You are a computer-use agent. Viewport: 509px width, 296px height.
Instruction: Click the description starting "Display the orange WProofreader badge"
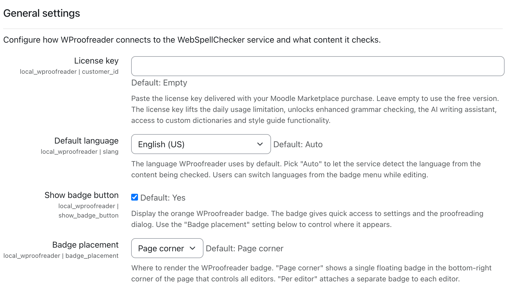pyautogui.click(x=307, y=219)
